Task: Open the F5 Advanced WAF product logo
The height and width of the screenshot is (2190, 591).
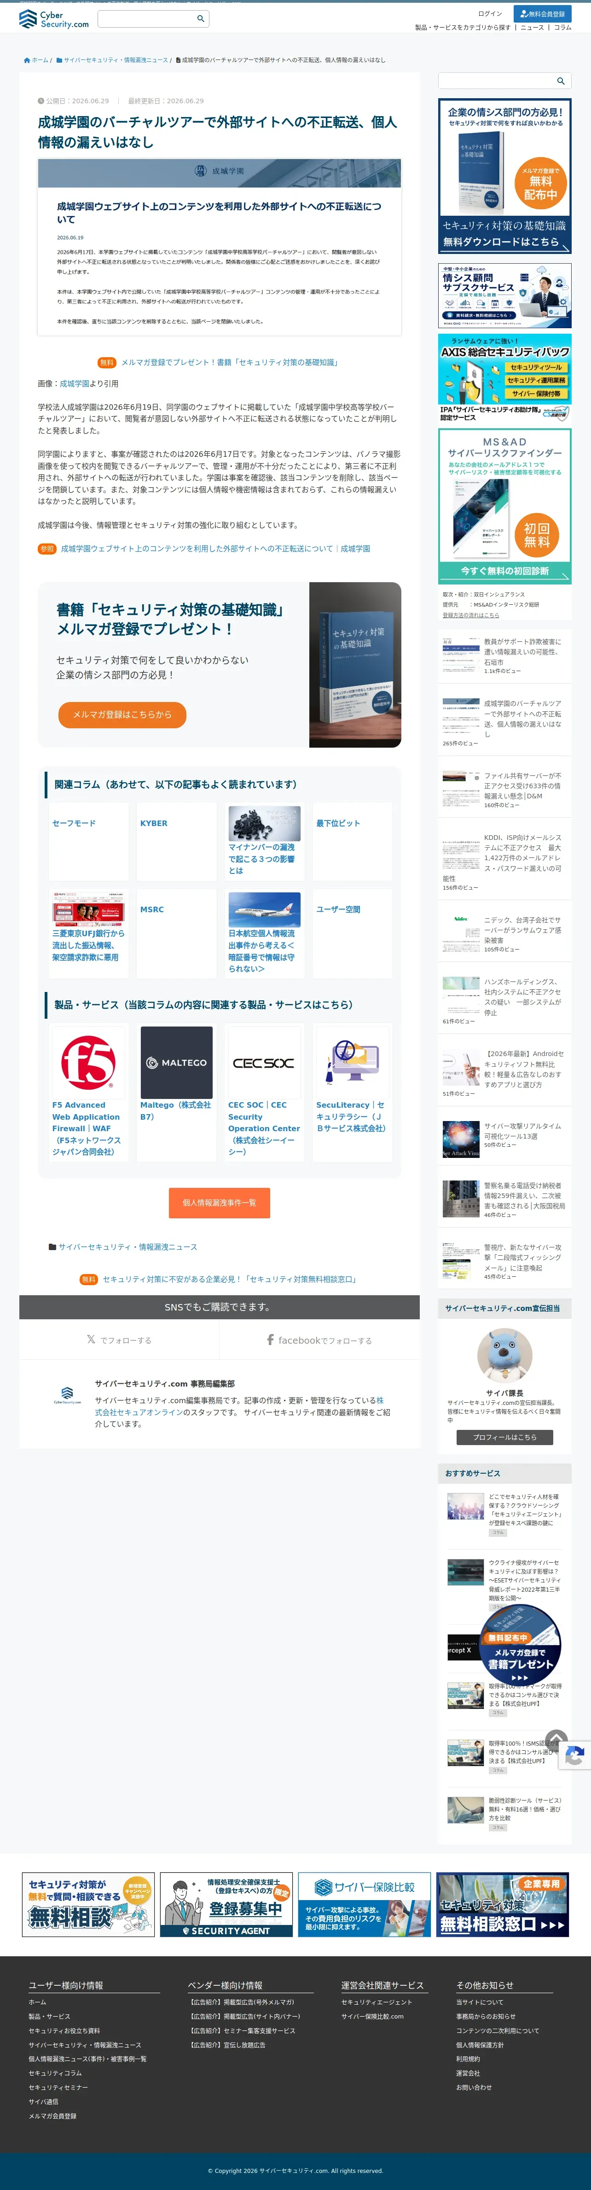Action: tap(88, 1062)
